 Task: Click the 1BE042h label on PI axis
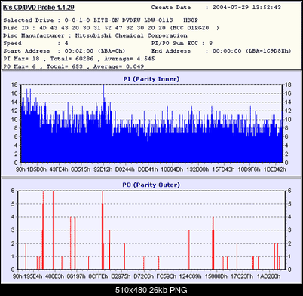coord(274,169)
